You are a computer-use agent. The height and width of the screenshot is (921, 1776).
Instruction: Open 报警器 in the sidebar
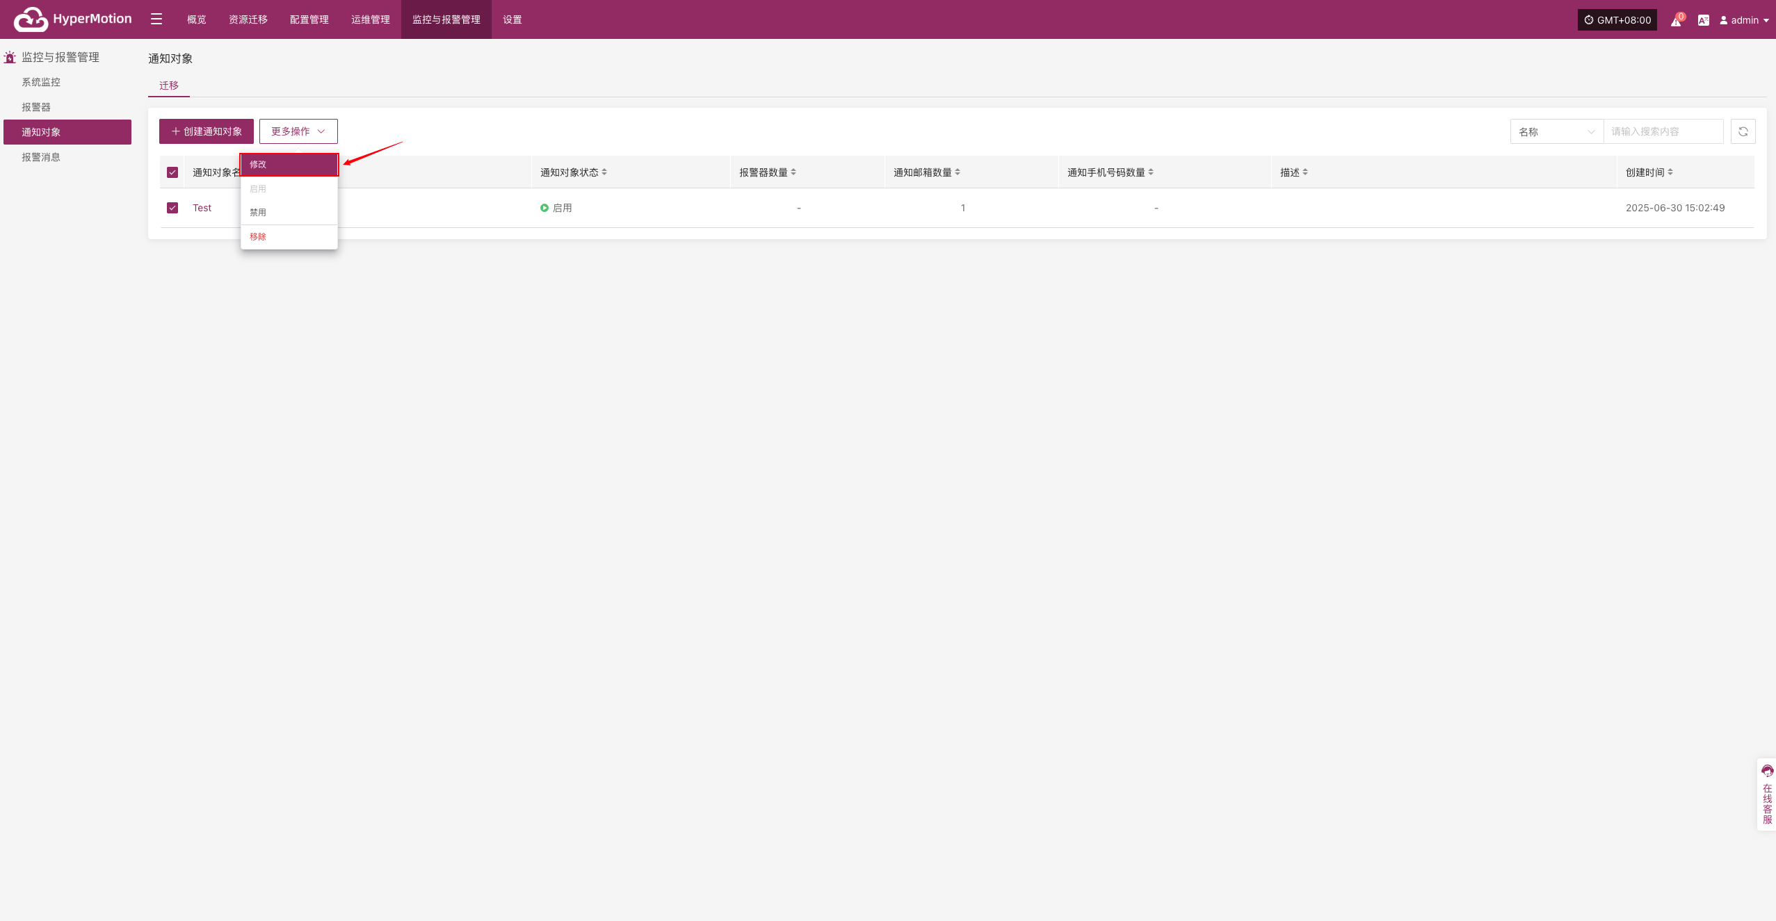67,107
